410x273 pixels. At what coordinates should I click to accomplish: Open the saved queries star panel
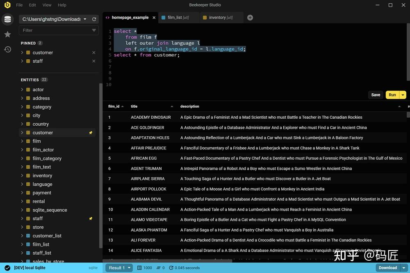pyautogui.click(x=7, y=34)
